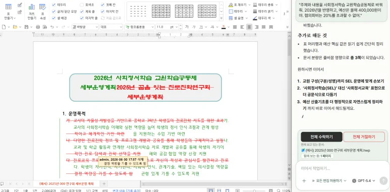
Task: Click the 전체 거절하기 button
Action: [x=364, y=137]
